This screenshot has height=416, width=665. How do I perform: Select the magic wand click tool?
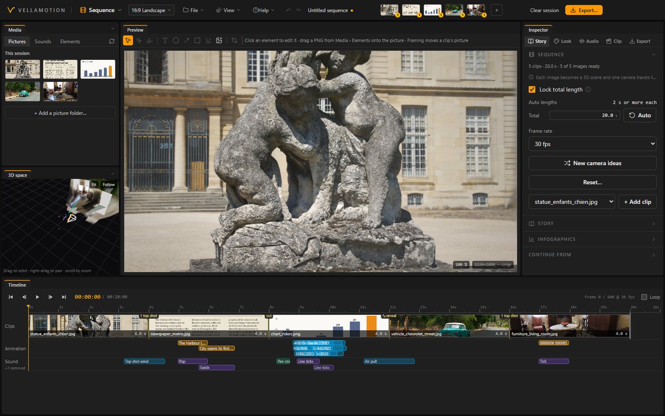tap(139, 40)
